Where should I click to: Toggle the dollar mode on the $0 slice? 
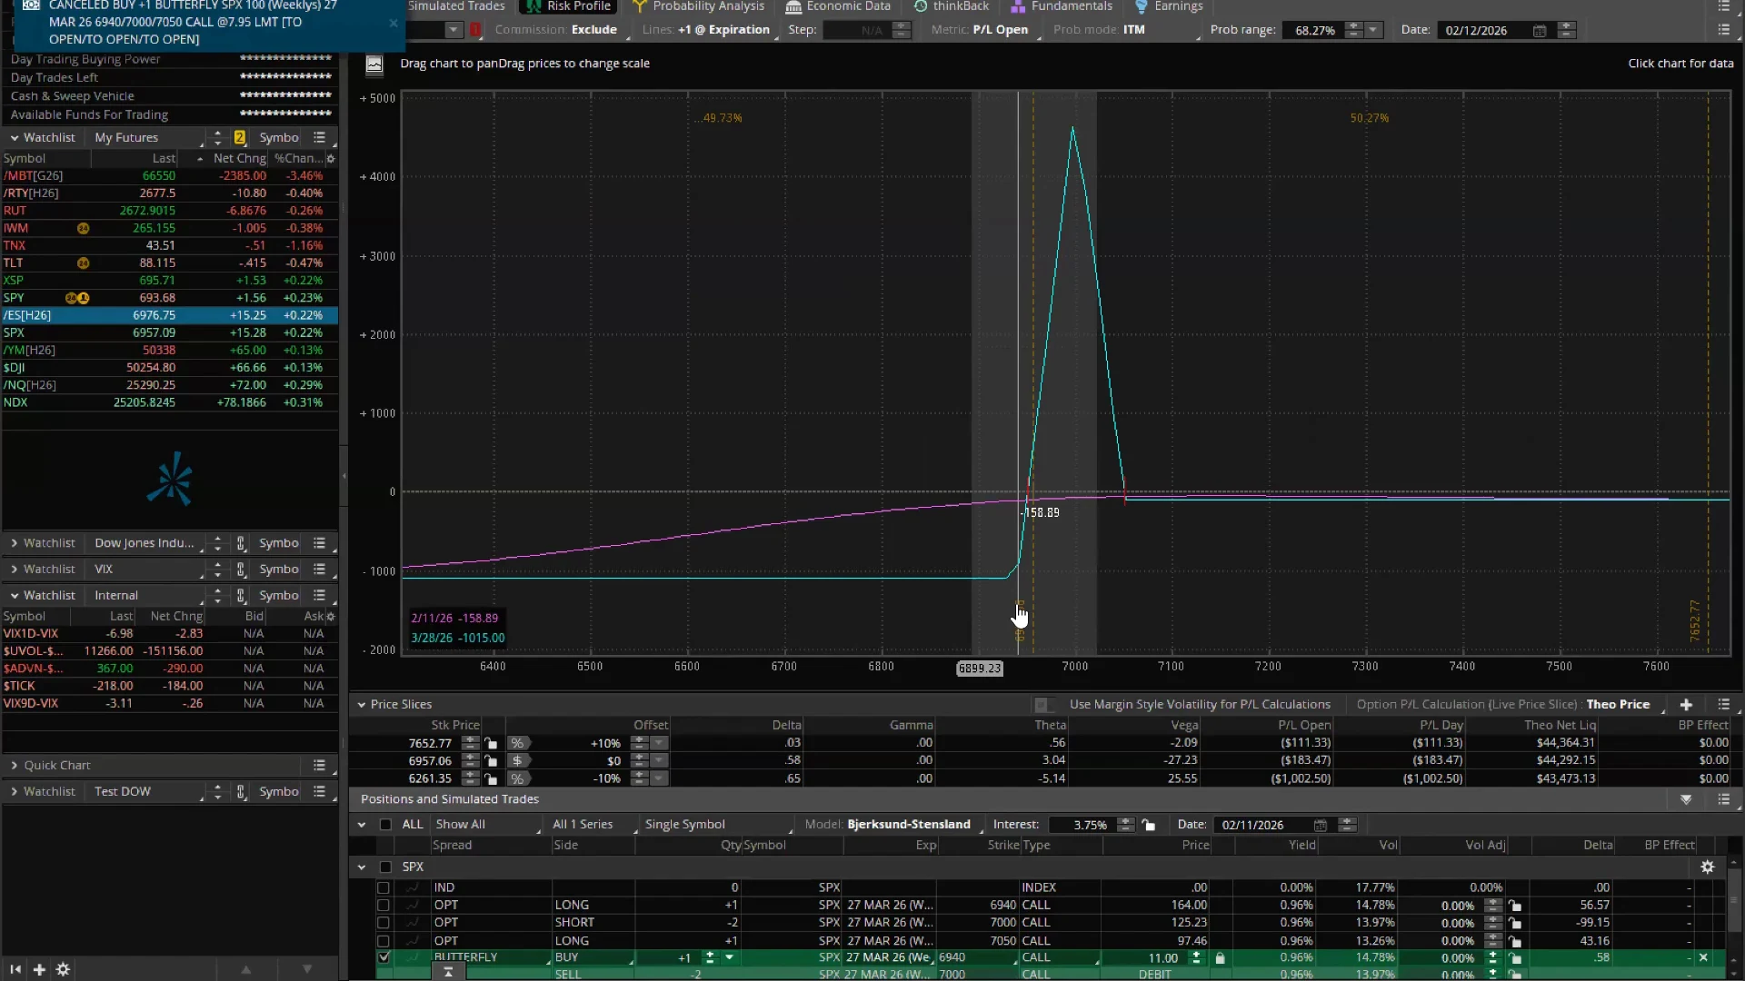point(517,761)
